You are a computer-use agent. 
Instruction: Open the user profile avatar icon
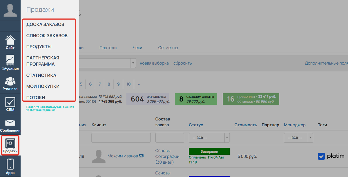click(x=10, y=10)
